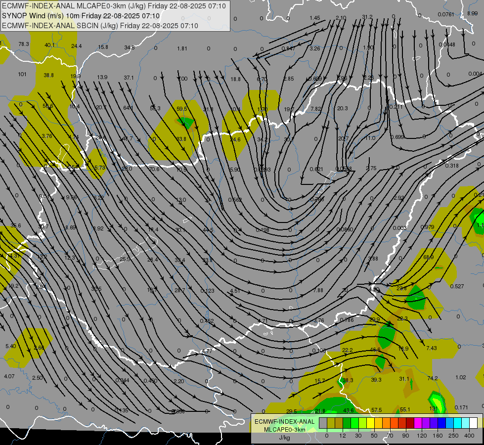This screenshot has height=445, width=484.
Task: Click the map value 1.02
Action: pos(461,377)
